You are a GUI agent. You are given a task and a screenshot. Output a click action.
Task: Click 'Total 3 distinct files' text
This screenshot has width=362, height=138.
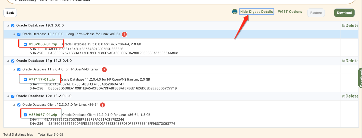[x=18, y=134]
